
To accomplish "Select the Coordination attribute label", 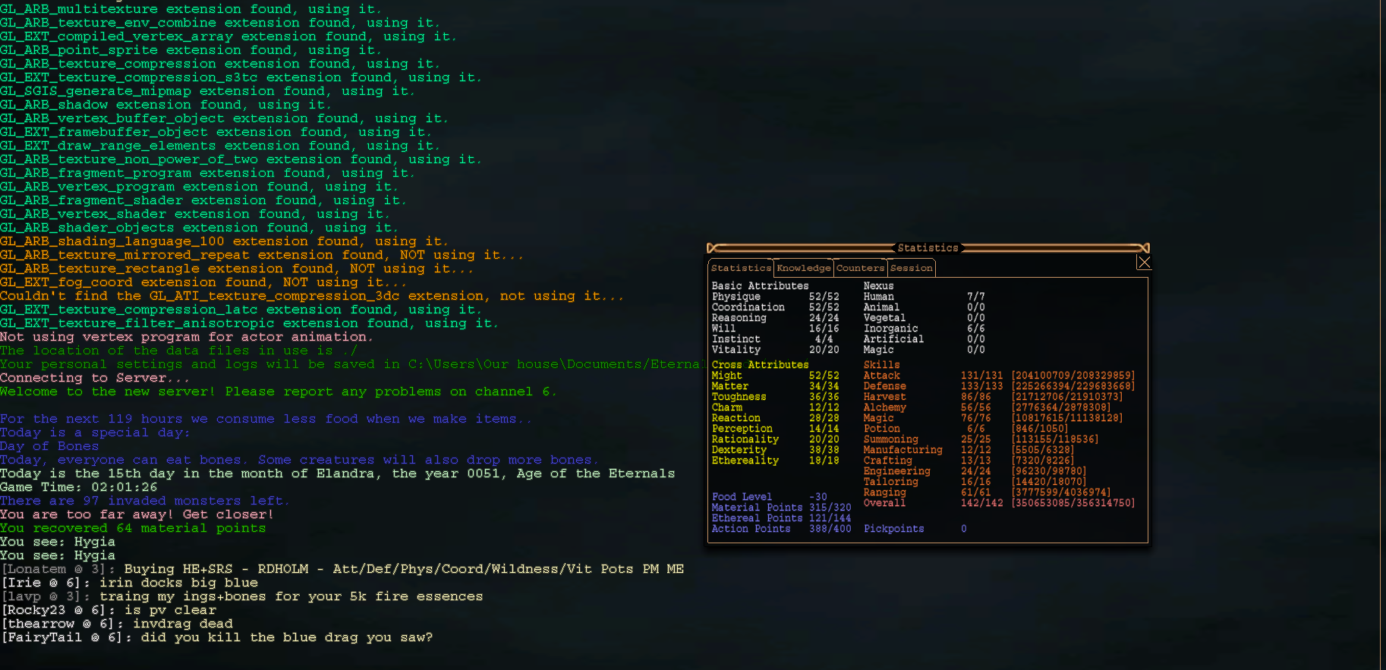I will coord(748,307).
